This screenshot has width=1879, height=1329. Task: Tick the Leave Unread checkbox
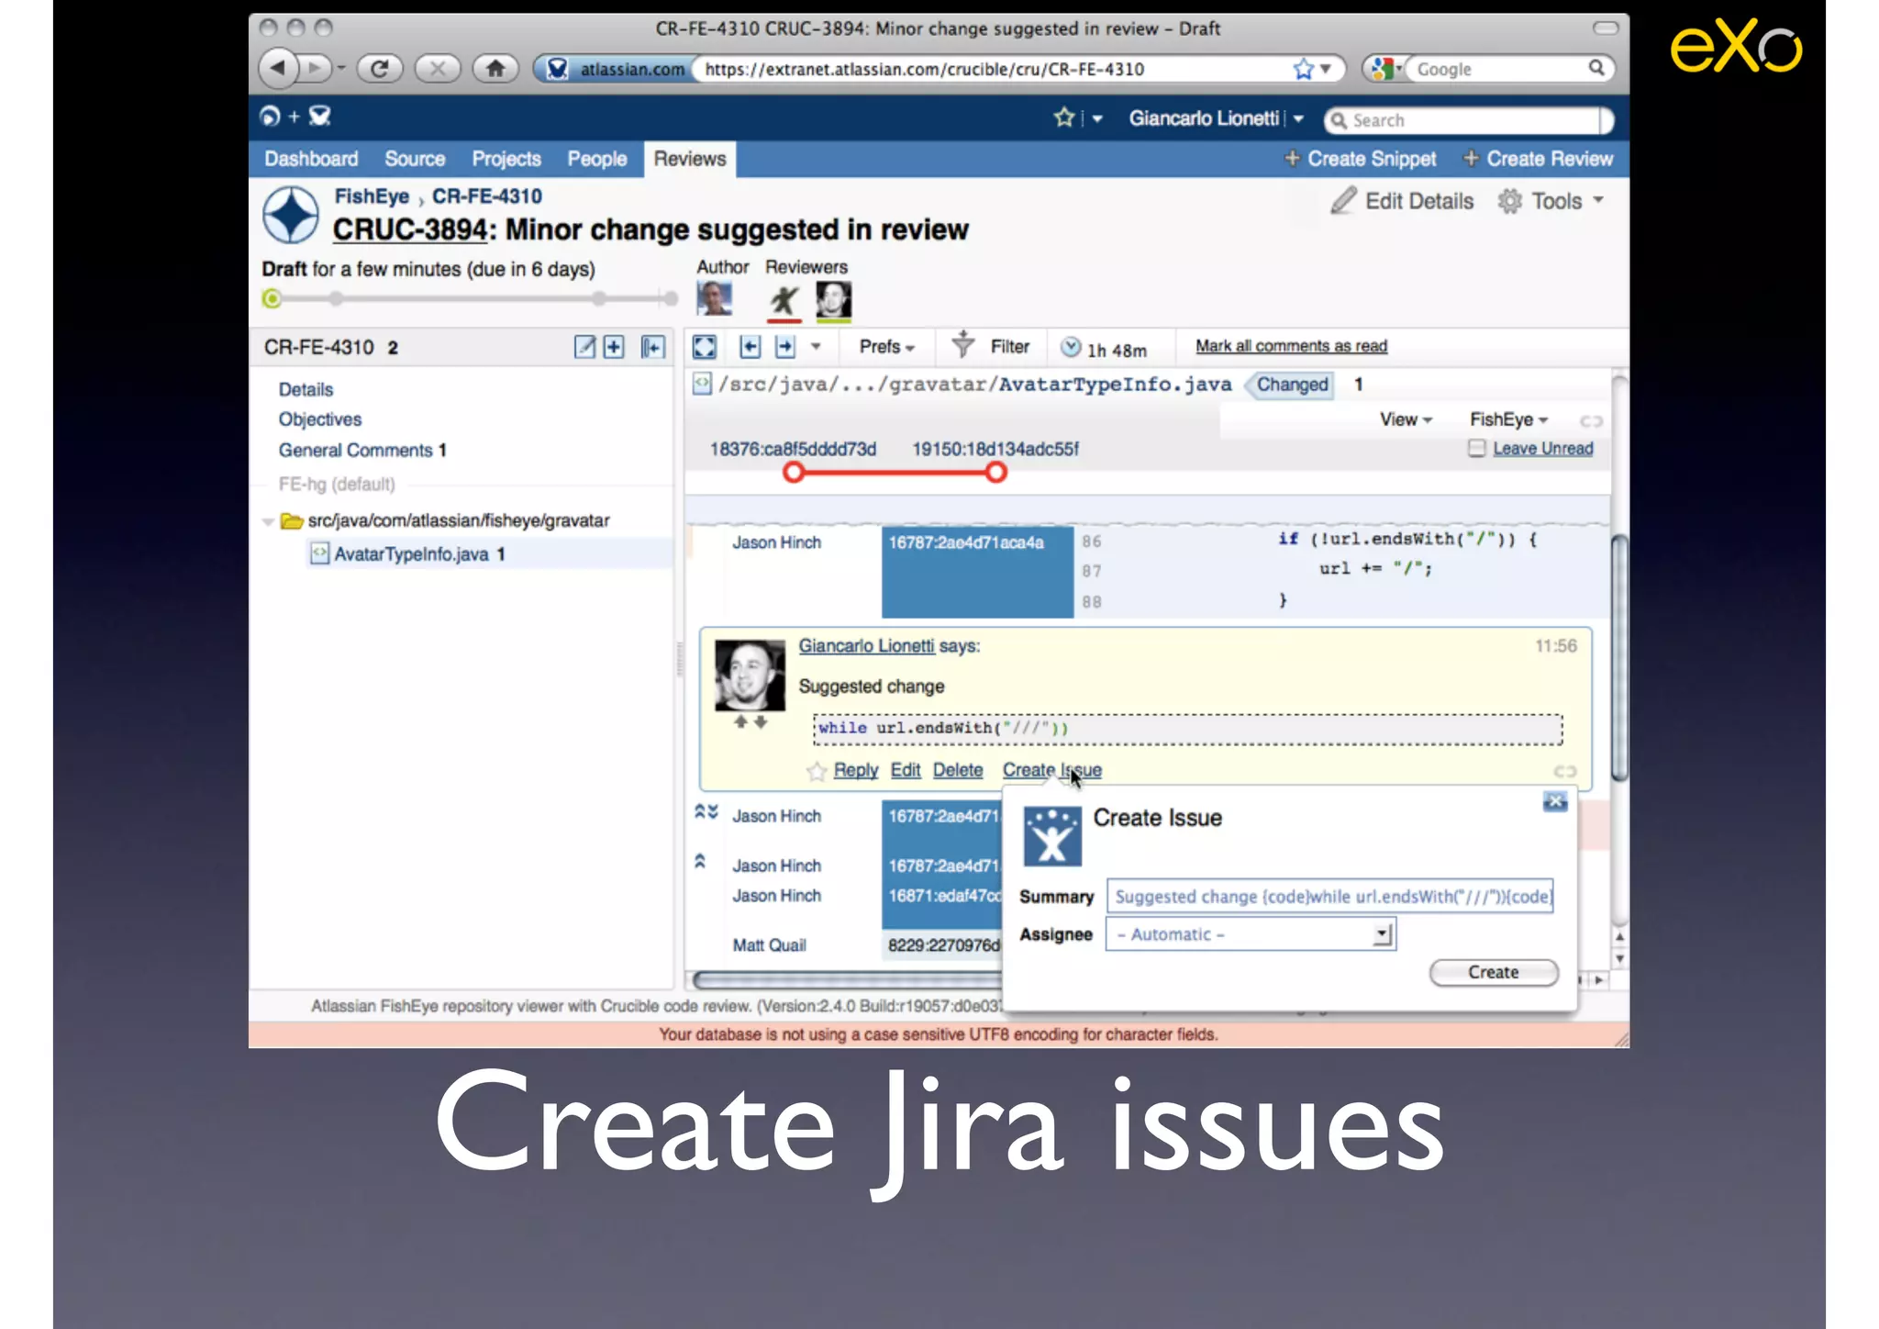pyautogui.click(x=1476, y=448)
